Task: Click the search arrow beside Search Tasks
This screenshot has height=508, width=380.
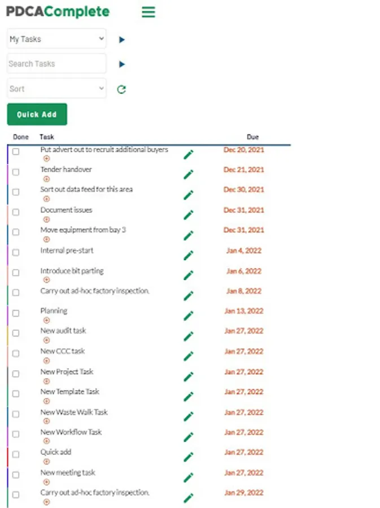Action: (x=121, y=64)
